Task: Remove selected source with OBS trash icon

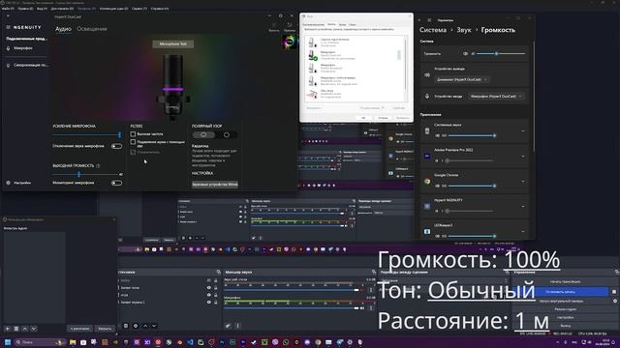Action: pos(126,326)
